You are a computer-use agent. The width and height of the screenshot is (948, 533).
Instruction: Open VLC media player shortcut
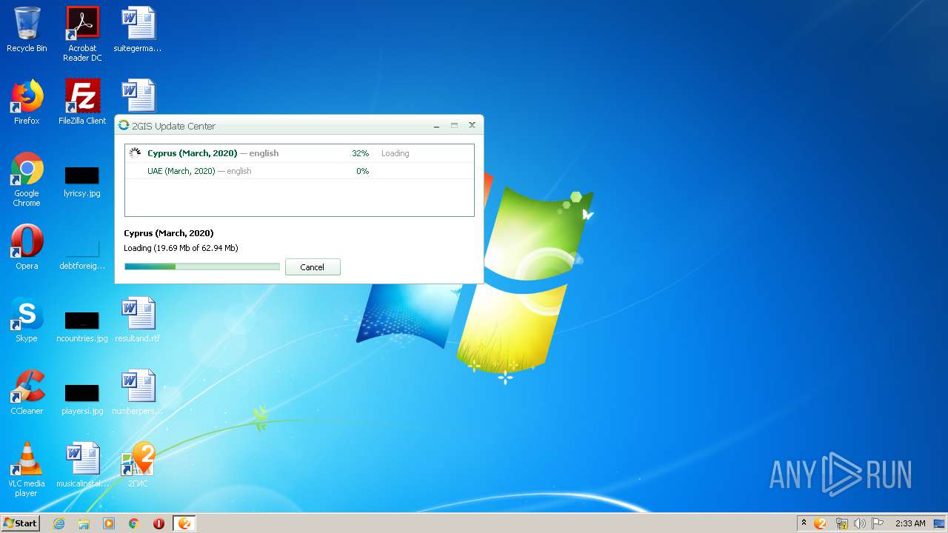27,469
